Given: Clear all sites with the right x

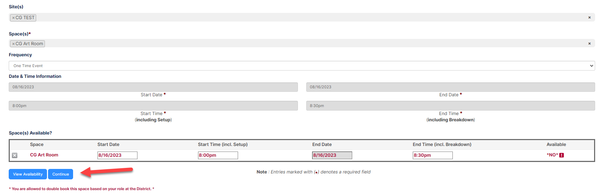Looking at the screenshot, I should 589,17.
